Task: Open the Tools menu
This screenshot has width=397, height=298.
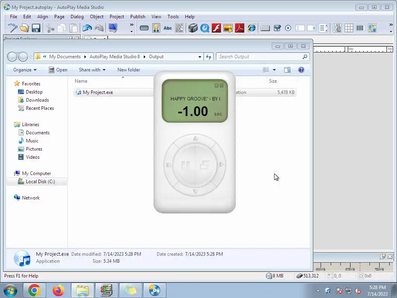Action: [x=173, y=16]
